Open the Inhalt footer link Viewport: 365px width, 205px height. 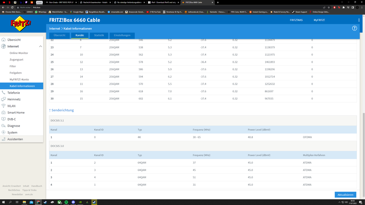[26, 186]
